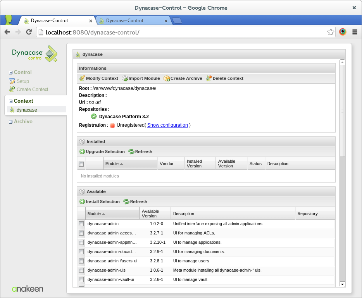Click the Delete context button
The height and width of the screenshot is (298, 362).
click(225, 78)
